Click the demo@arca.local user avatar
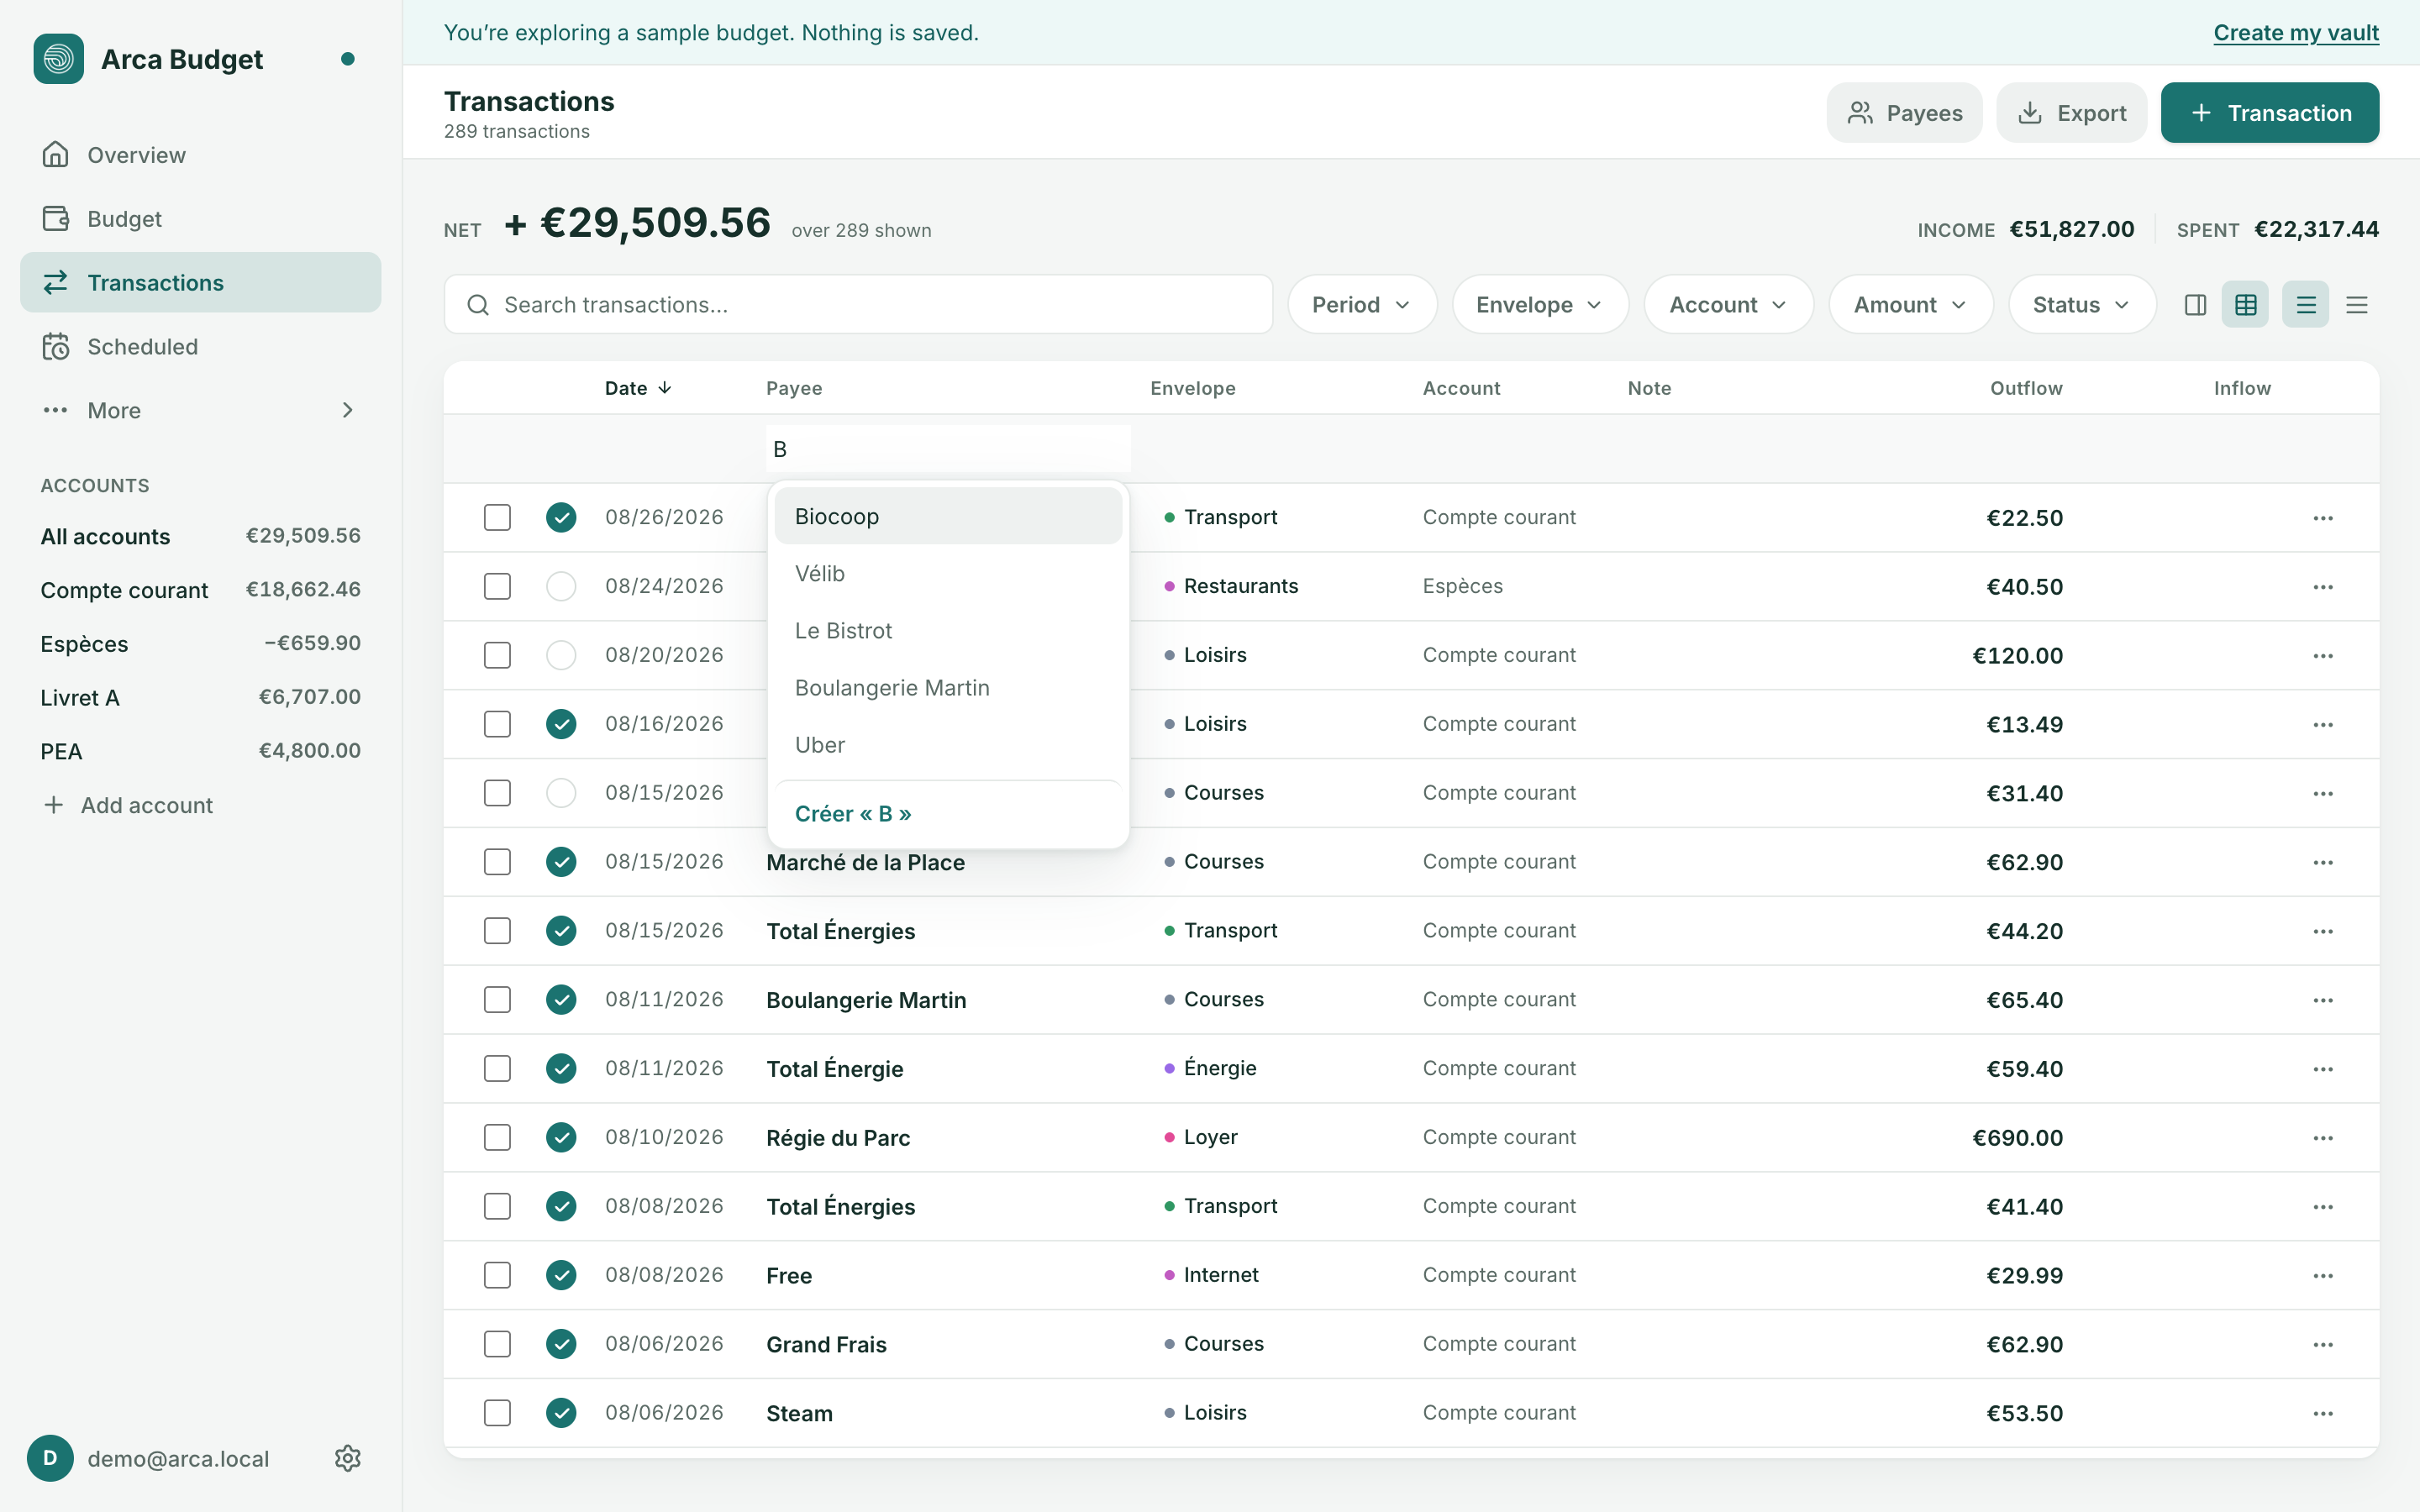 tap(50, 1458)
